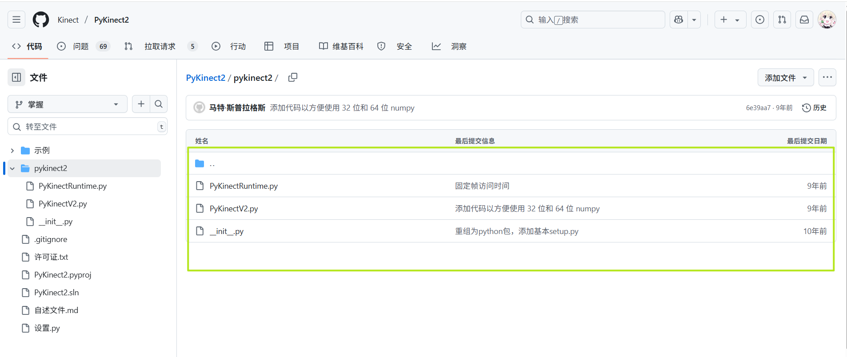Collapse the file tree side panel
847x357 pixels.
pos(16,77)
